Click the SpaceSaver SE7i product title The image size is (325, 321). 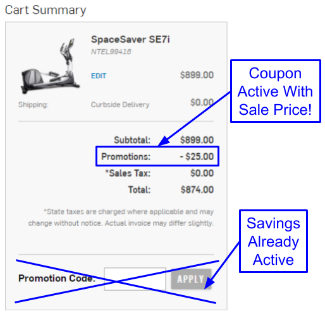pyautogui.click(x=130, y=40)
